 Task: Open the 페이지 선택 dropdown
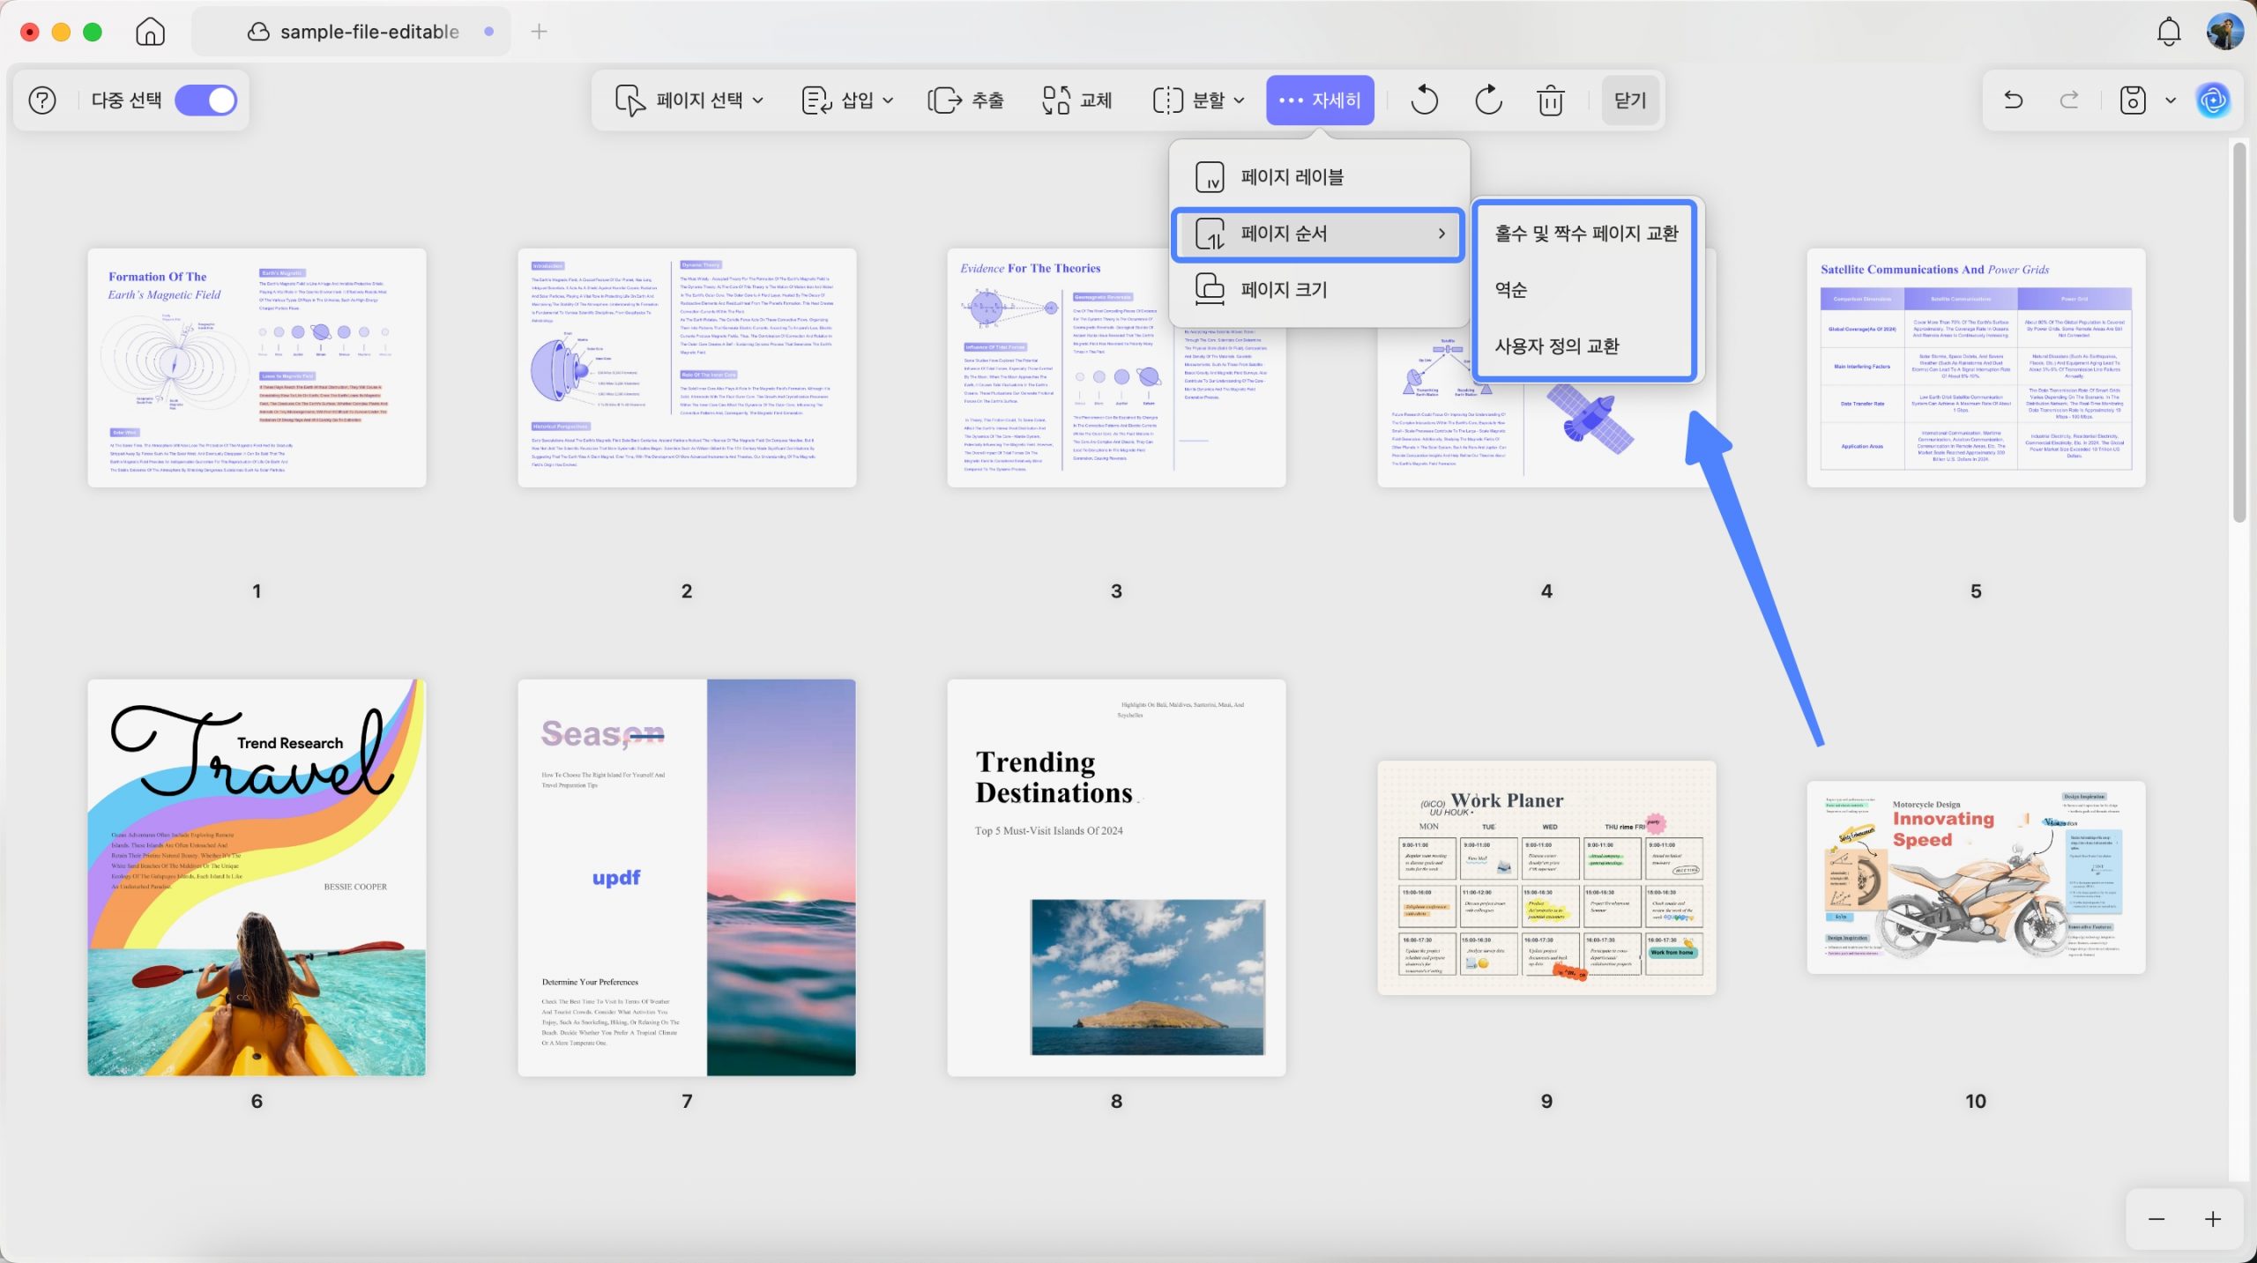689,100
